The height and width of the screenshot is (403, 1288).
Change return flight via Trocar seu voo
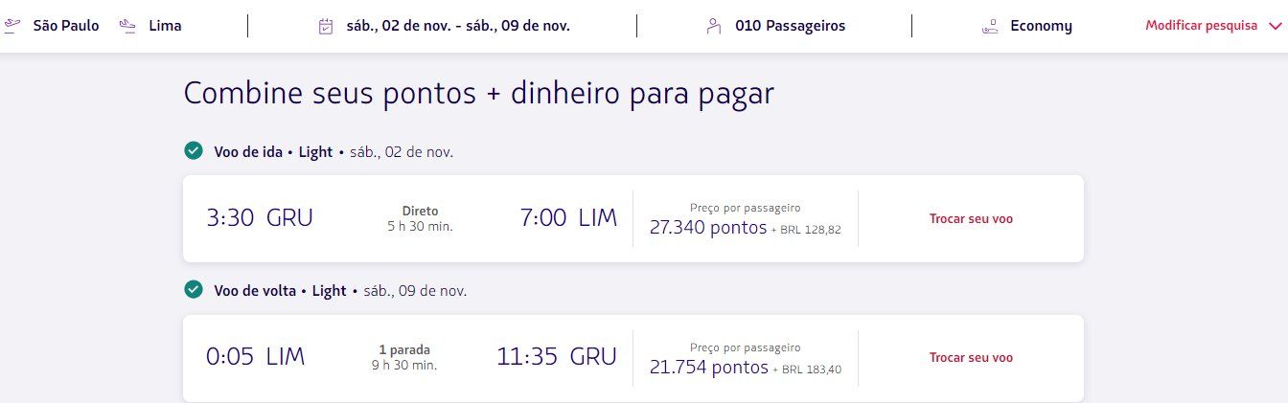click(x=970, y=358)
